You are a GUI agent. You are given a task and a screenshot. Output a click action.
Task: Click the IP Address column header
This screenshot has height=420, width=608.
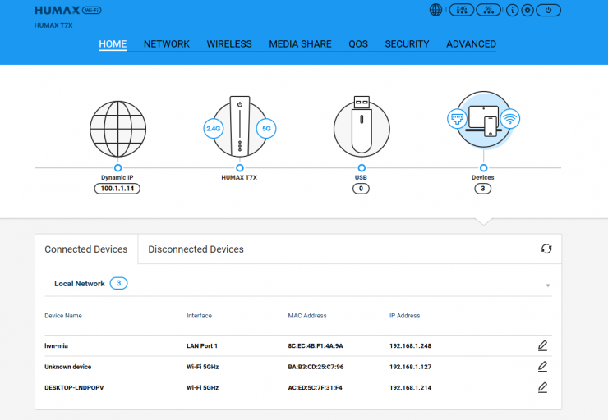click(405, 316)
